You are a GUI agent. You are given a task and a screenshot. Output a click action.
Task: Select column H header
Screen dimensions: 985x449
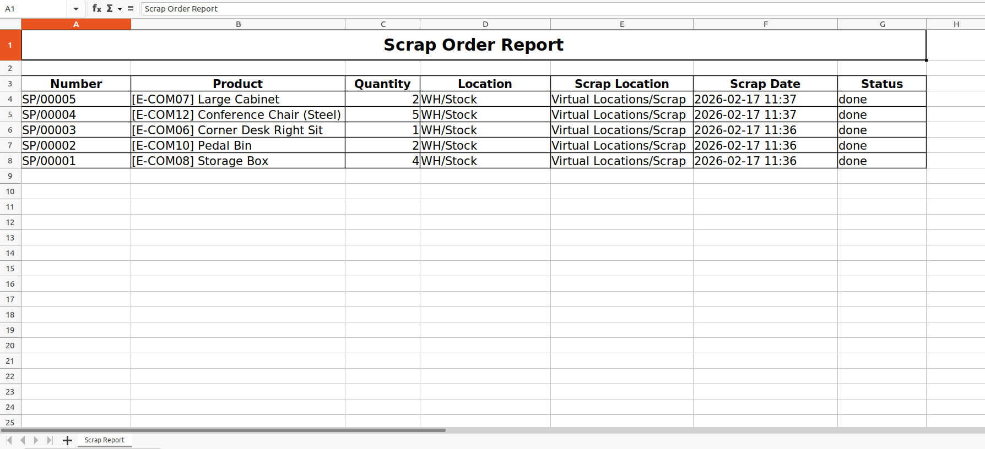click(x=956, y=24)
